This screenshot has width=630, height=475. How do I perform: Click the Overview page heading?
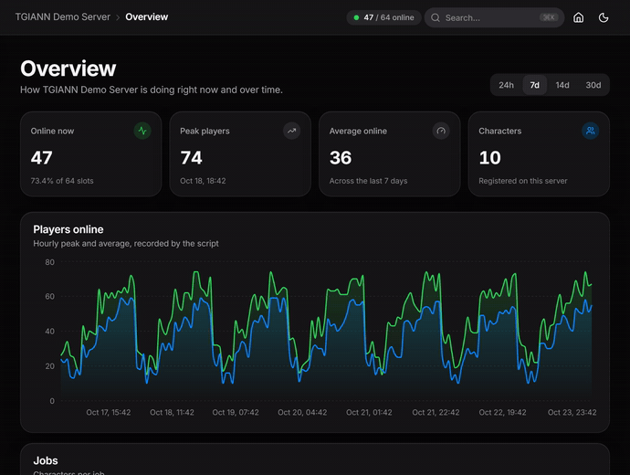[x=68, y=69]
